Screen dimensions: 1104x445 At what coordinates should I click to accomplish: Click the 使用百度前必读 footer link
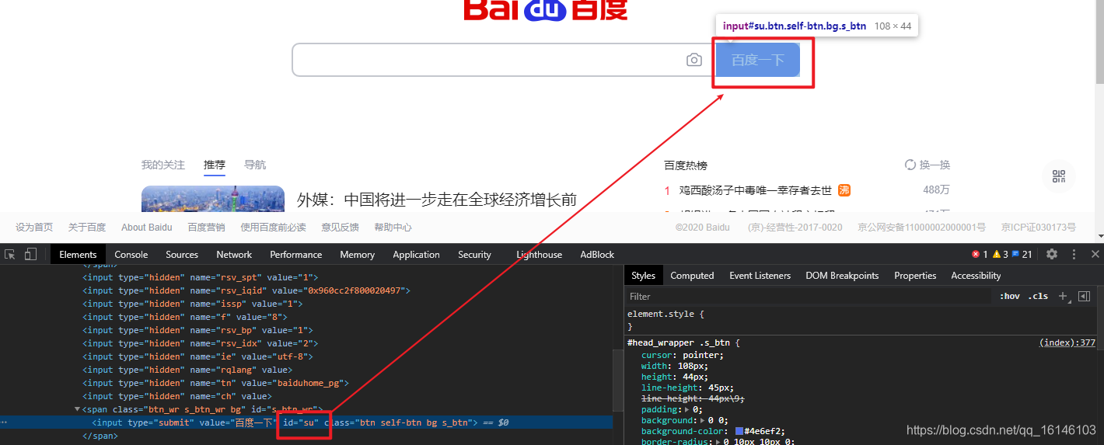(273, 227)
